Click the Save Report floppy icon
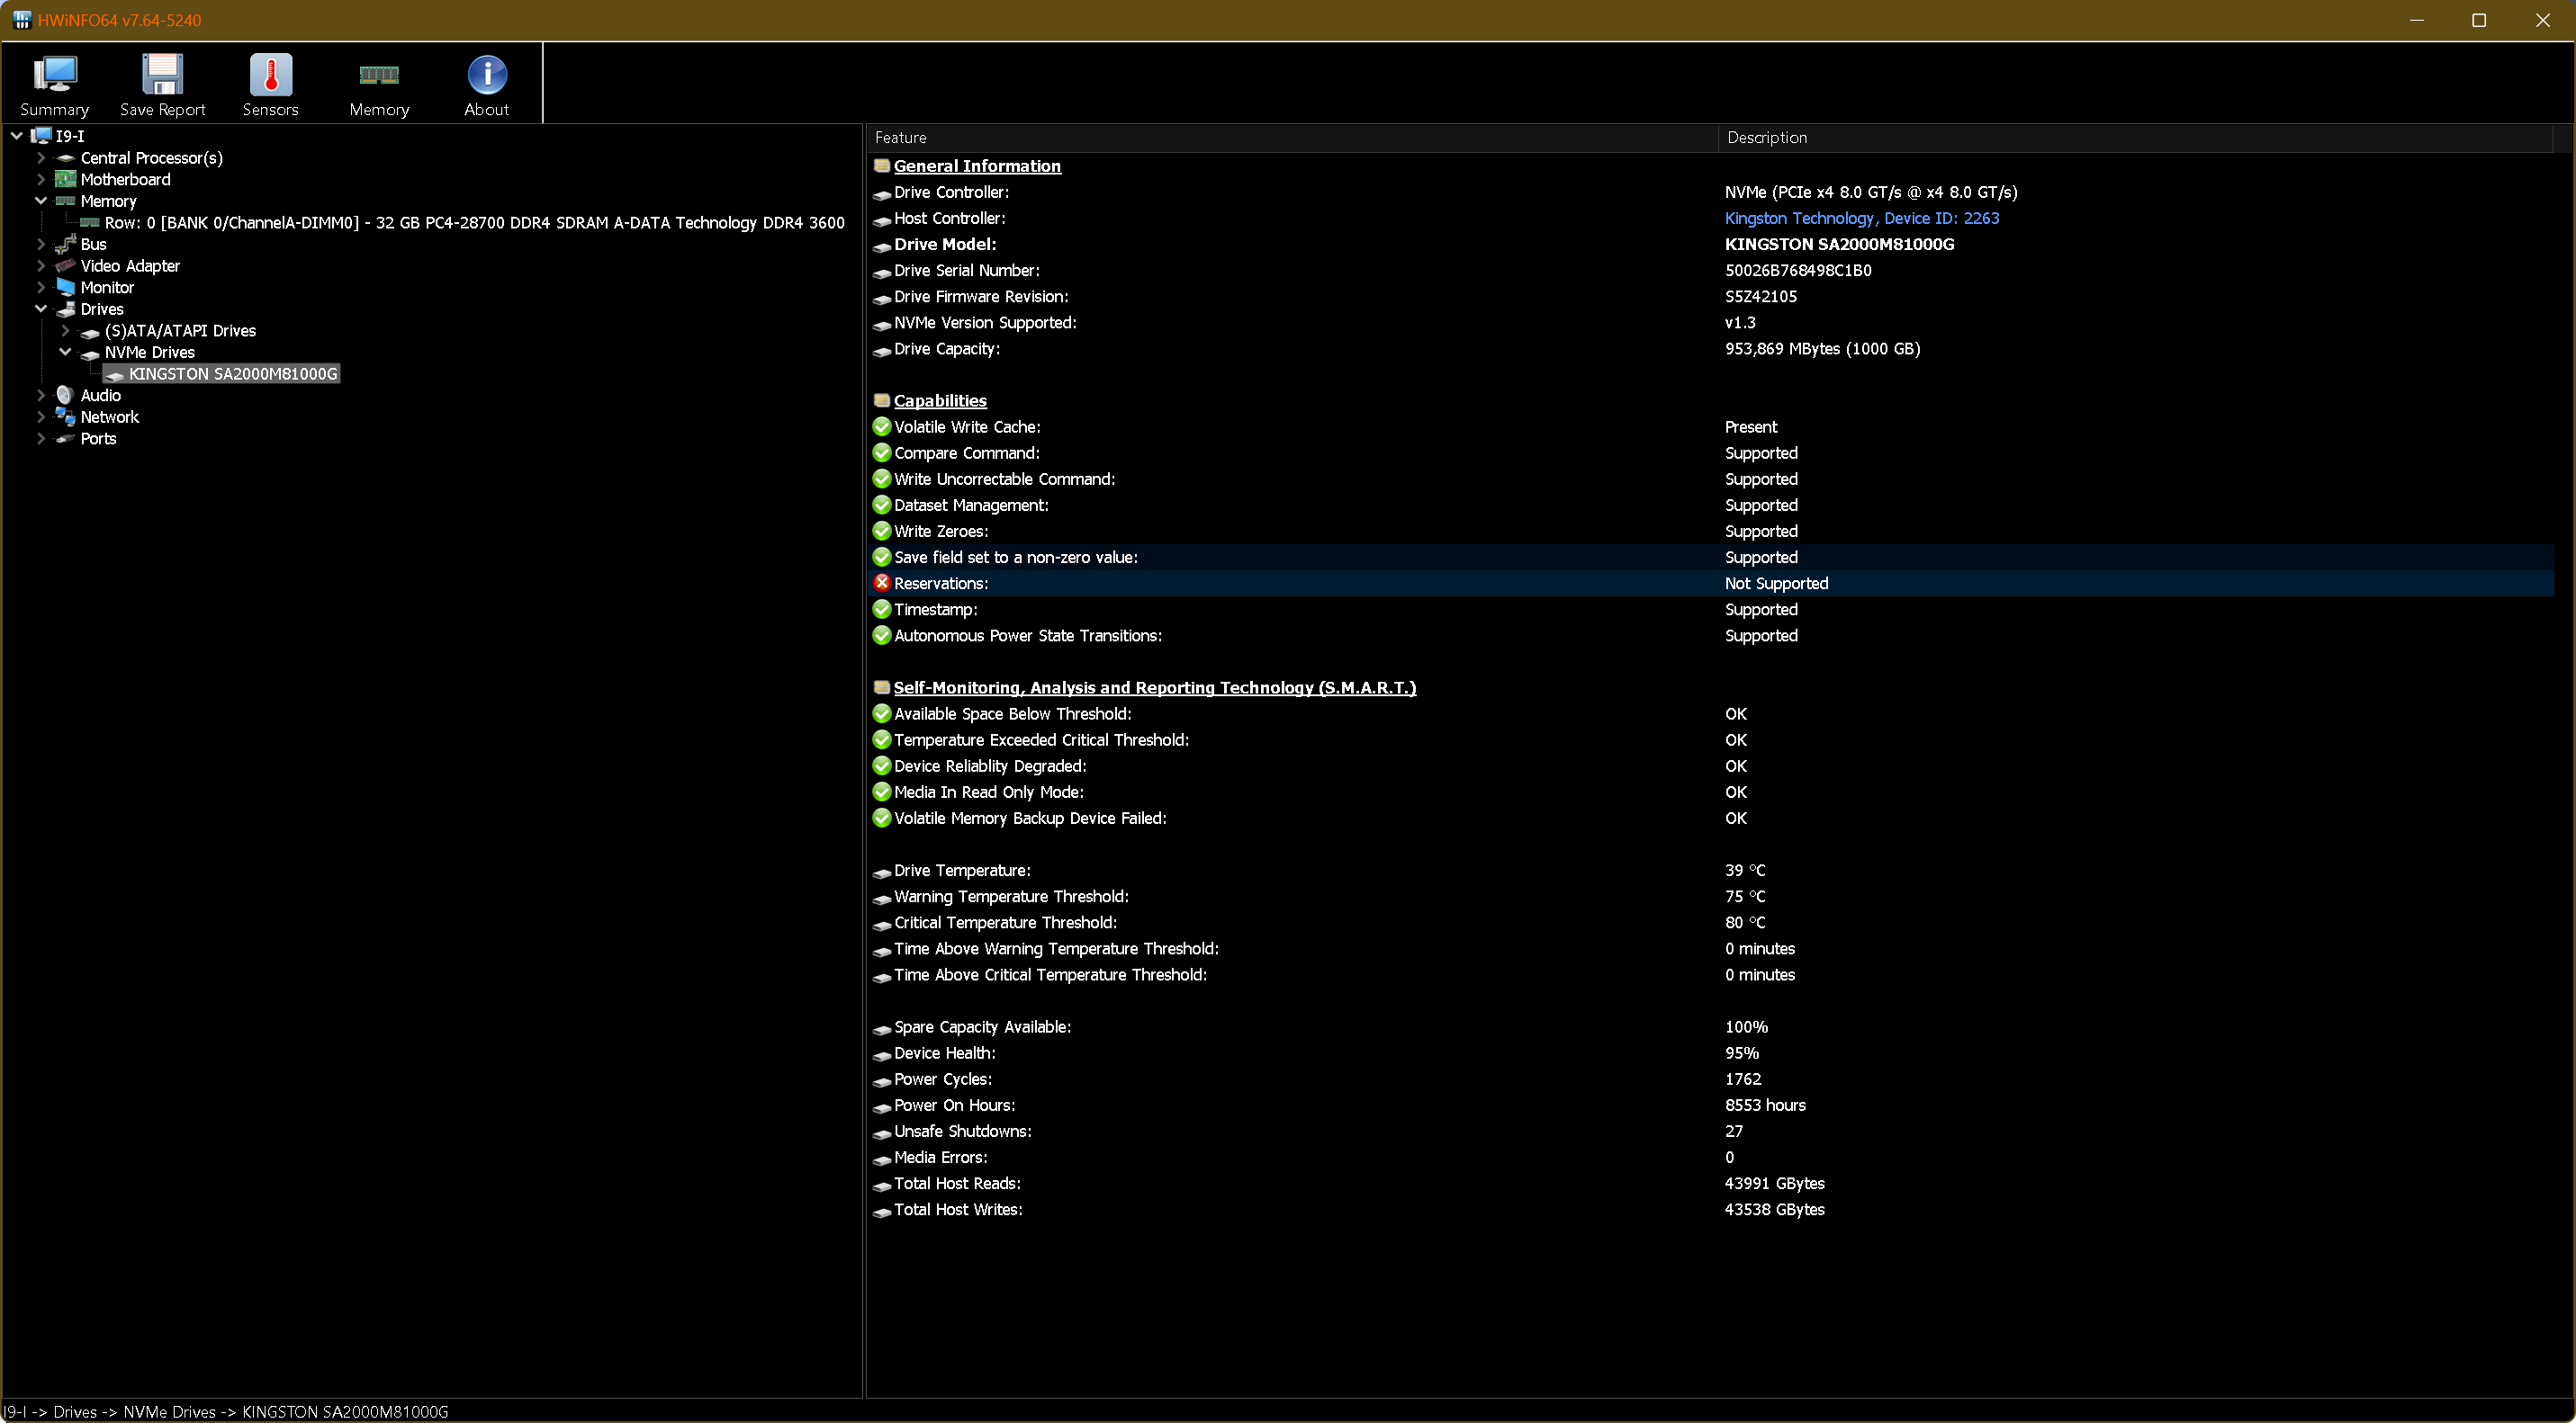Screen dimensions: 2576x1423 (x=162, y=75)
